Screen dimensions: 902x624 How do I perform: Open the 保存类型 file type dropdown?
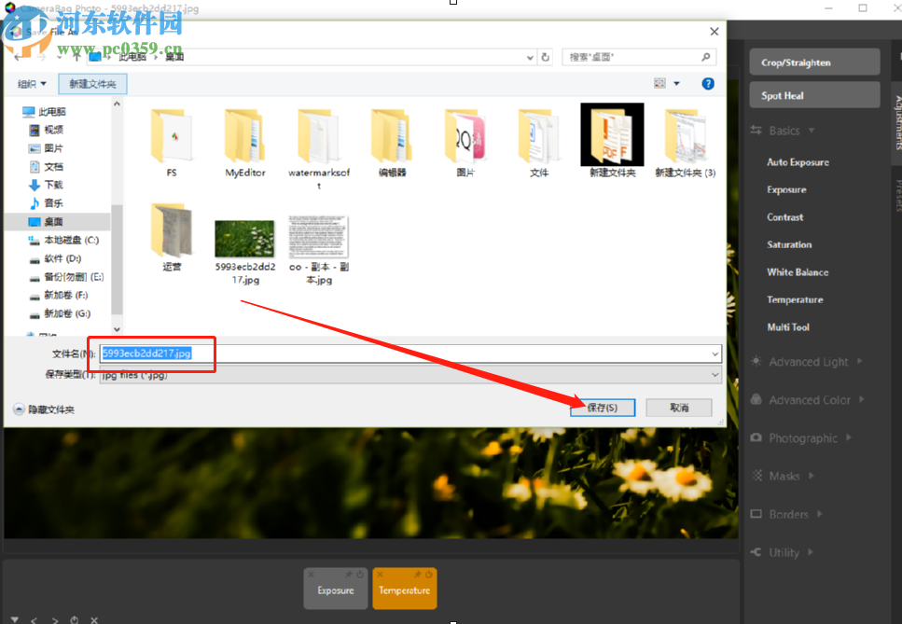pos(410,375)
